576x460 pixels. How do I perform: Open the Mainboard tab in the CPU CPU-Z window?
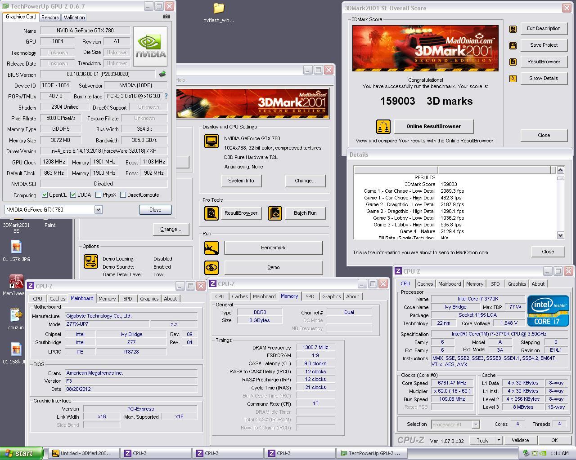tap(450, 284)
